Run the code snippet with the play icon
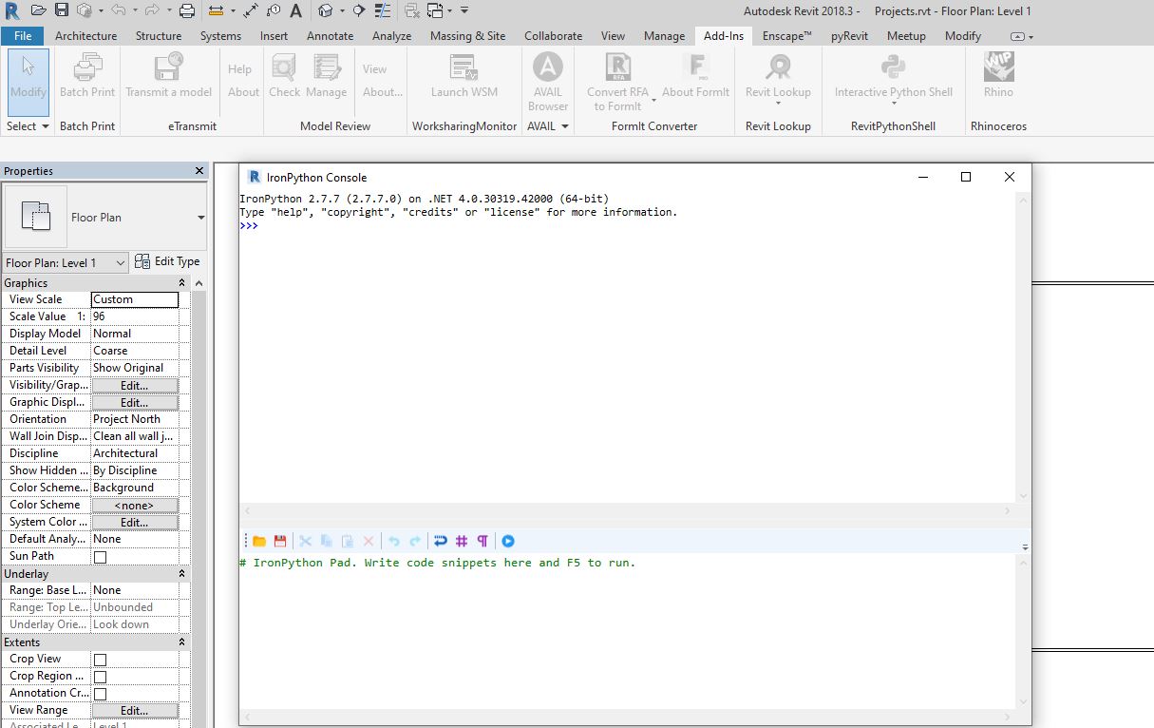This screenshot has width=1154, height=728. click(x=508, y=541)
